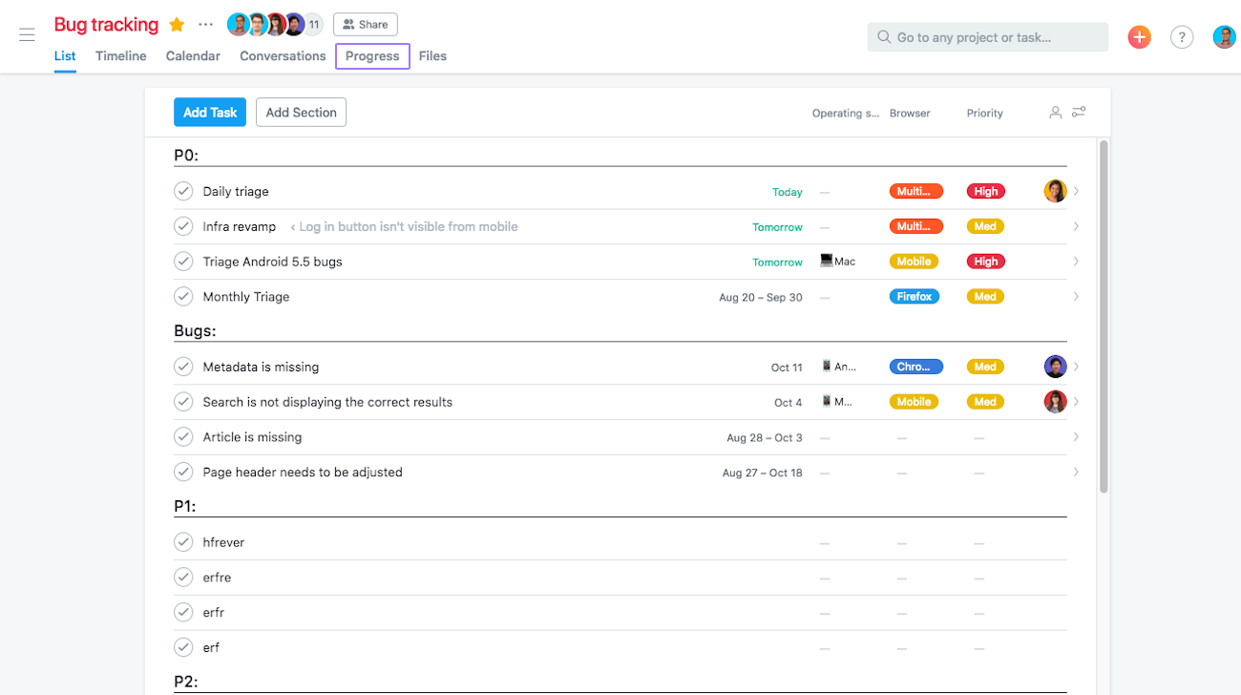Open the profile avatar in top right

pyautogui.click(x=1224, y=37)
